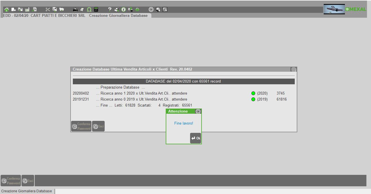Click the target icon in Attenzione title bar
The height and width of the screenshot is (194, 371).
click(198, 111)
